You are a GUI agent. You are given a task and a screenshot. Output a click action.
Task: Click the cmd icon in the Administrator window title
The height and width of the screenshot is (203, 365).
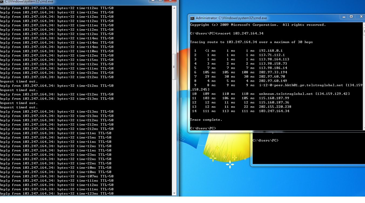192,18
